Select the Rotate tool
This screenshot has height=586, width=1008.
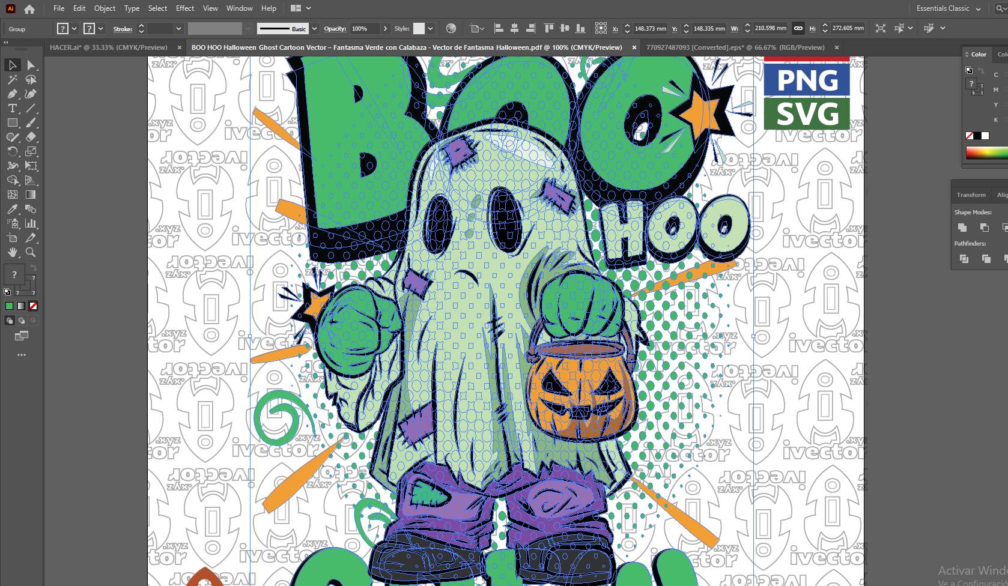(x=12, y=151)
